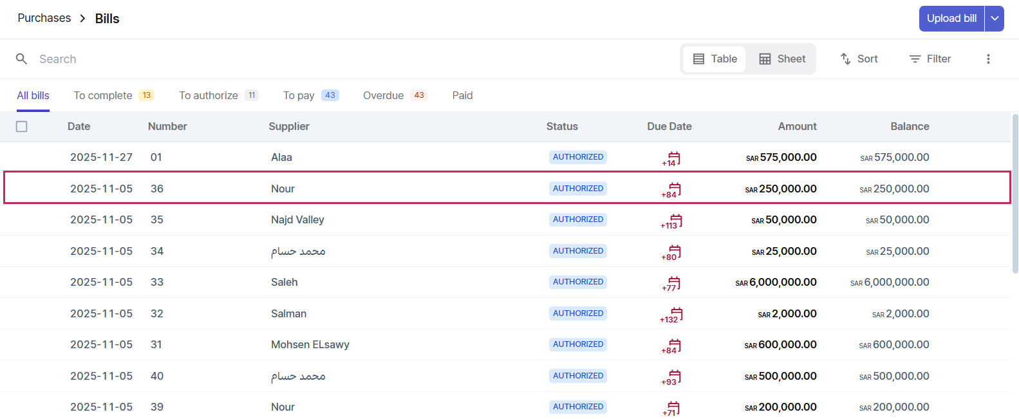1019x419 pixels.
Task: Expand the Upload bill dropdown arrow
Action: (995, 19)
